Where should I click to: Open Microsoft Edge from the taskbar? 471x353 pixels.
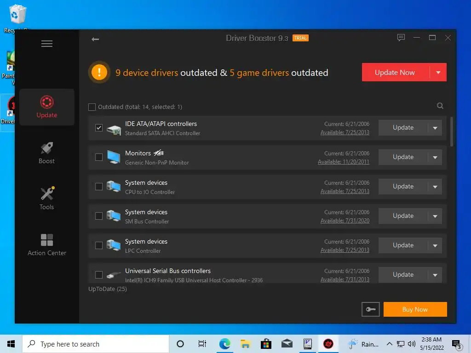(224, 344)
